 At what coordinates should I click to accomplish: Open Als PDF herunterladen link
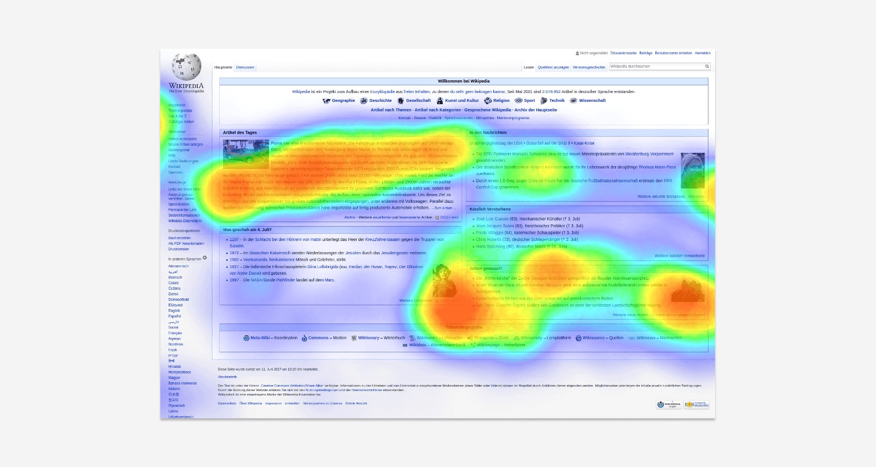(186, 244)
